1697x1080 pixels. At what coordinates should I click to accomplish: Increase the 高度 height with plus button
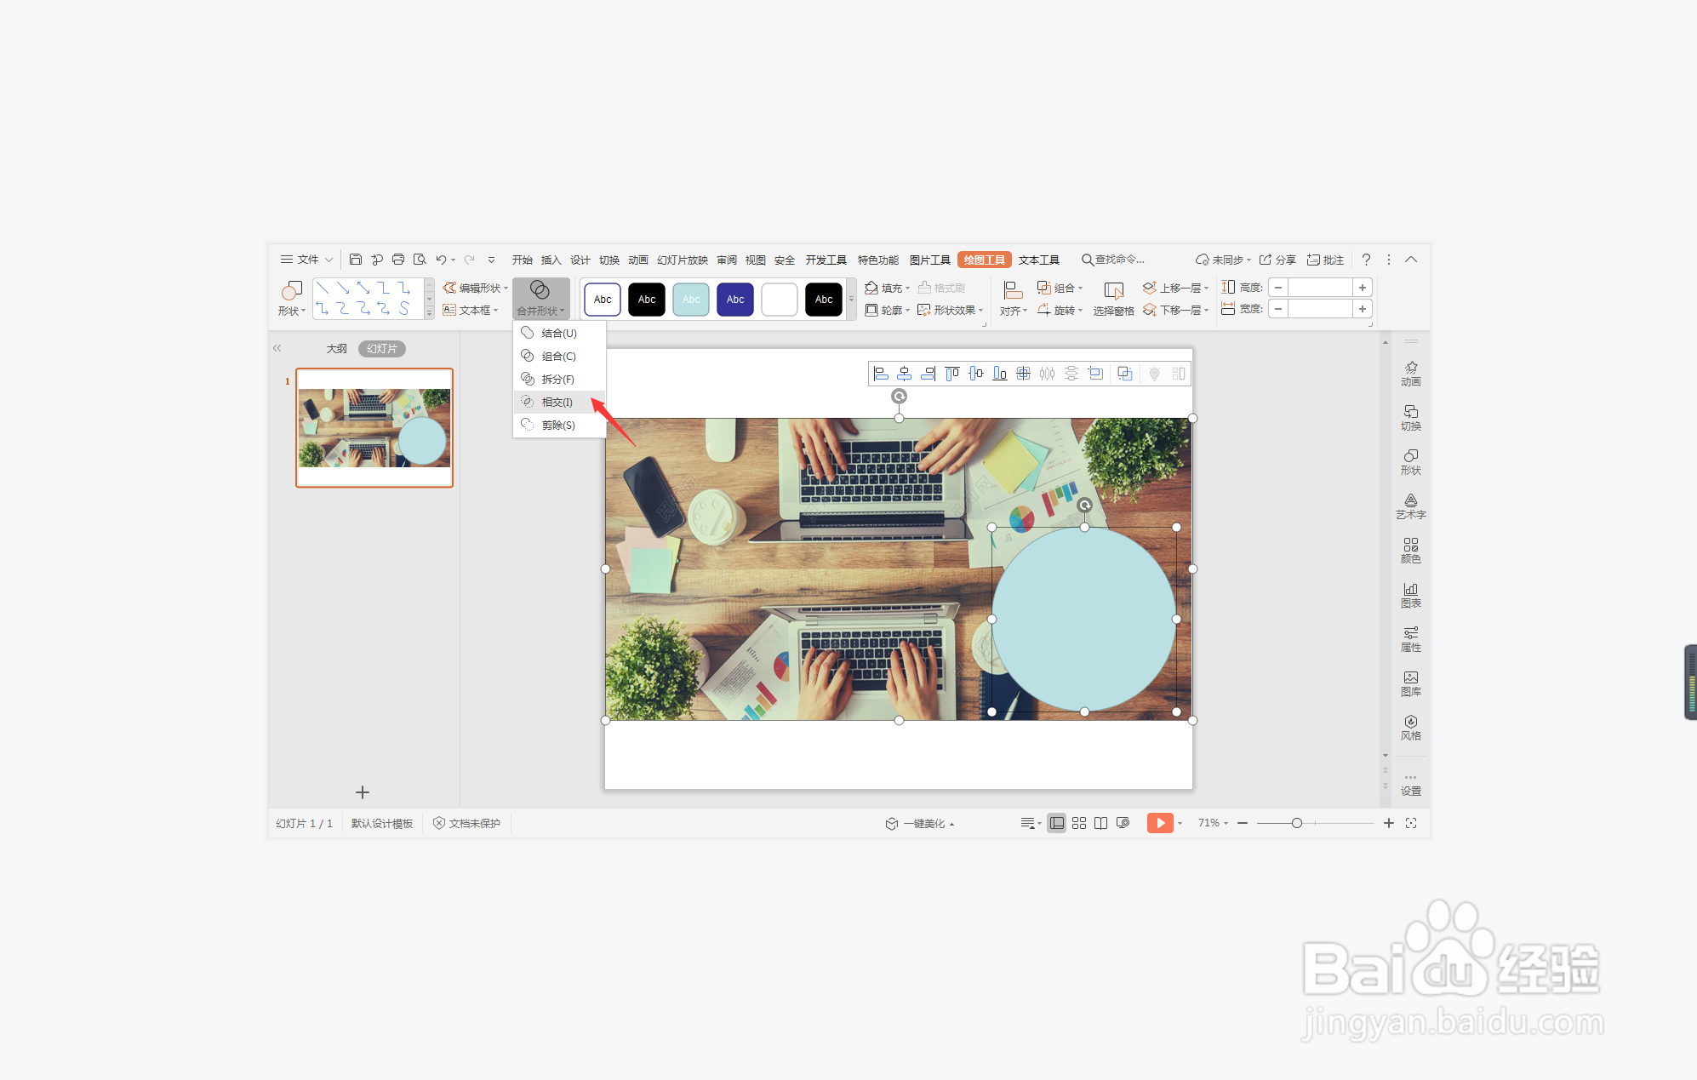coord(1362,288)
